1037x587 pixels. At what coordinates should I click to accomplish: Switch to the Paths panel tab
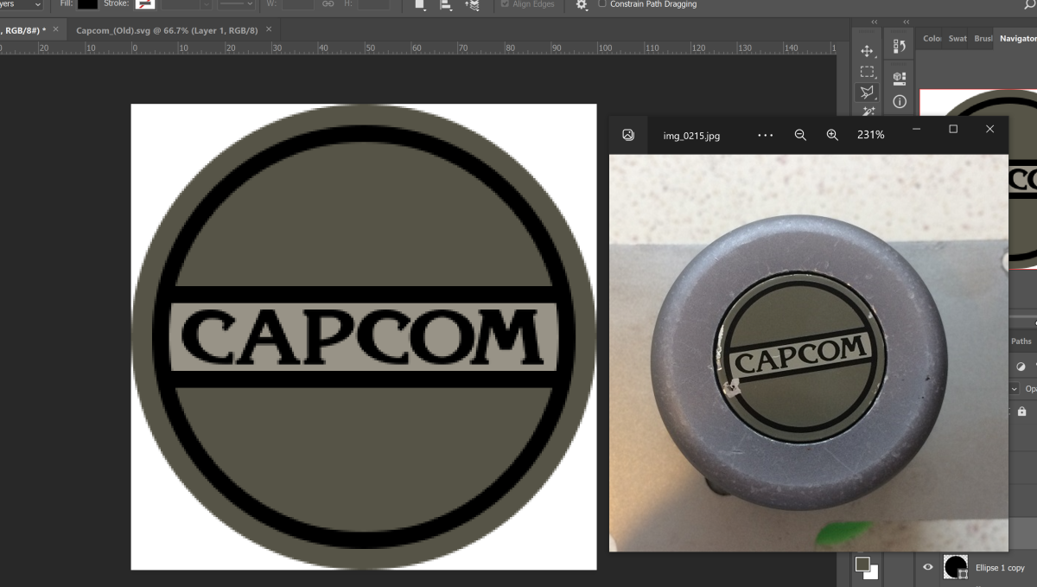[x=1021, y=341]
